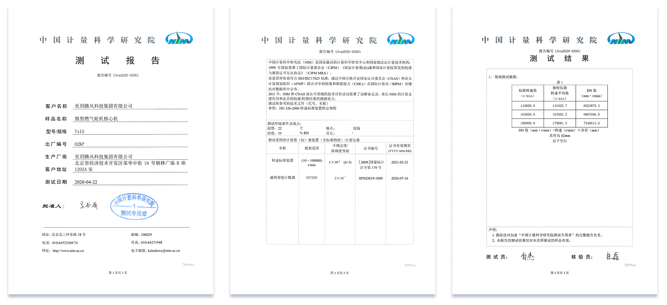Click the tester's signature after 测试员
This screenshot has width=667, height=305.
(x=527, y=256)
